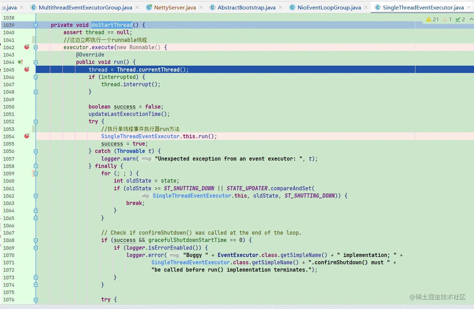Click line number 1050 in the gutter
The height and width of the screenshot is (309, 474).
click(9, 107)
